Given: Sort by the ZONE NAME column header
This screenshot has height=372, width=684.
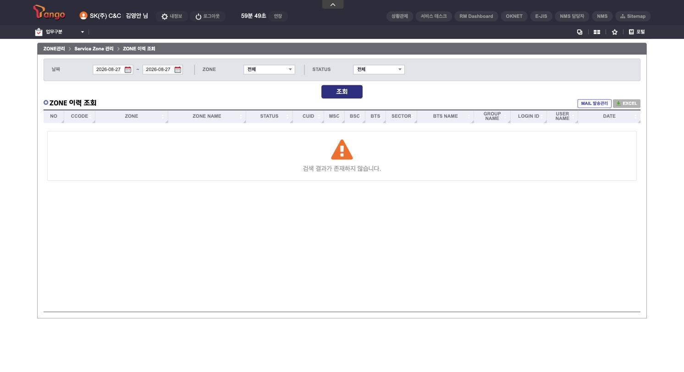Looking at the screenshot, I should pyautogui.click(x=207, y=116).
